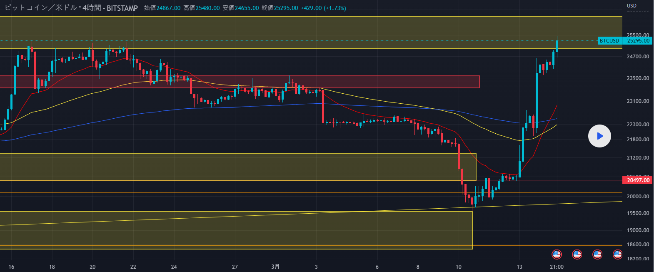Viewport: 654px width, 272px height.
Task: Click the red 20497.00 price line label
Action: tap(638, 180)
